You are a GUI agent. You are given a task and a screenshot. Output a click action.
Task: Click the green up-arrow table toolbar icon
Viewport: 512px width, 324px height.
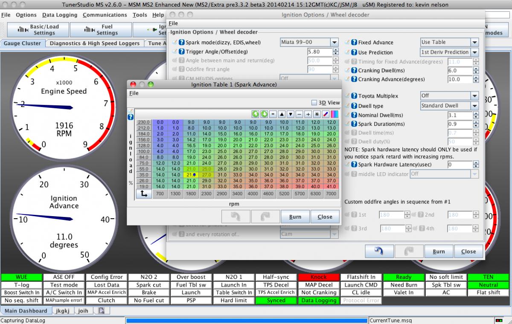[x=256, y=114]
